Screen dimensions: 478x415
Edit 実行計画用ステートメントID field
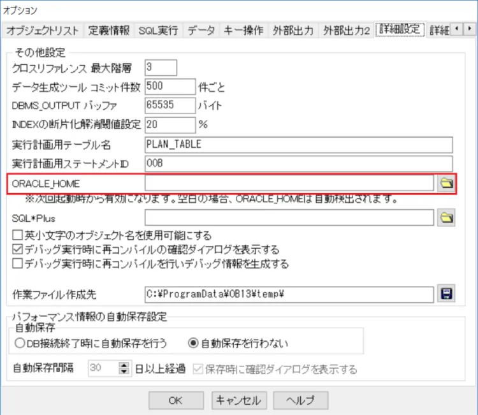pyautogui.click(x=299, y=164)
